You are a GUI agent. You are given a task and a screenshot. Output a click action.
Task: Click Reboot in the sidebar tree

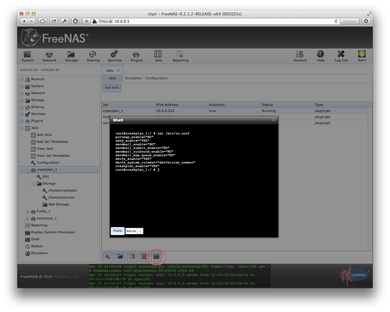coord(37,246)
